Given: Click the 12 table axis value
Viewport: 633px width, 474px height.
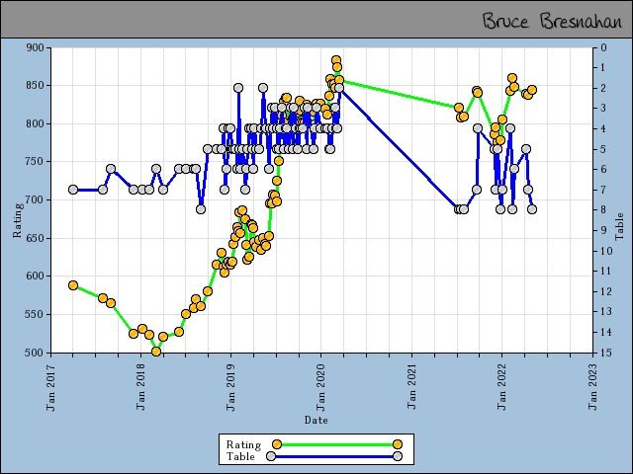Looking at the screenshot, I should (x=606, y=291).
